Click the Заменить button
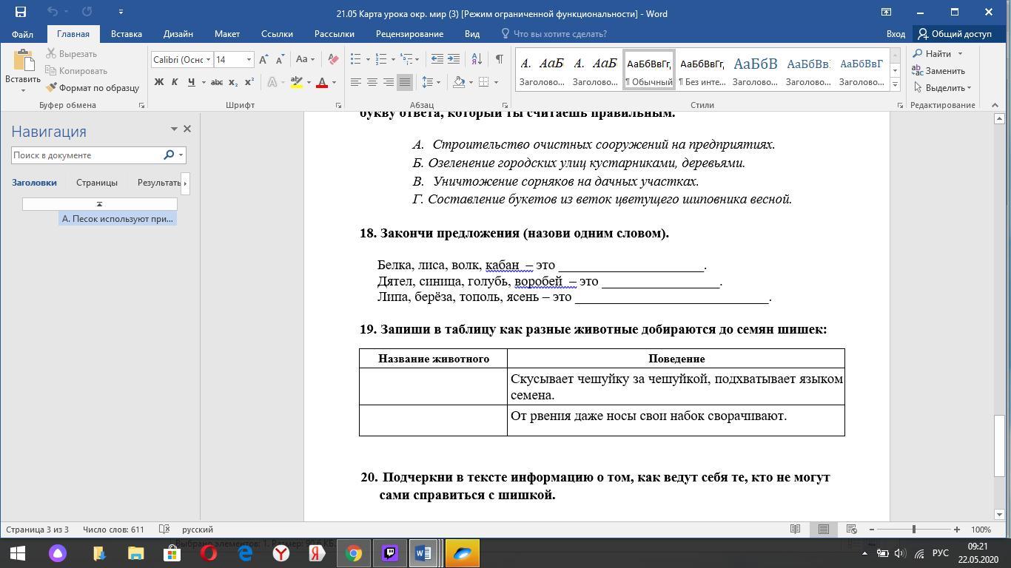The height and width of the screenshot is (568, 1011). pos(938,71)
